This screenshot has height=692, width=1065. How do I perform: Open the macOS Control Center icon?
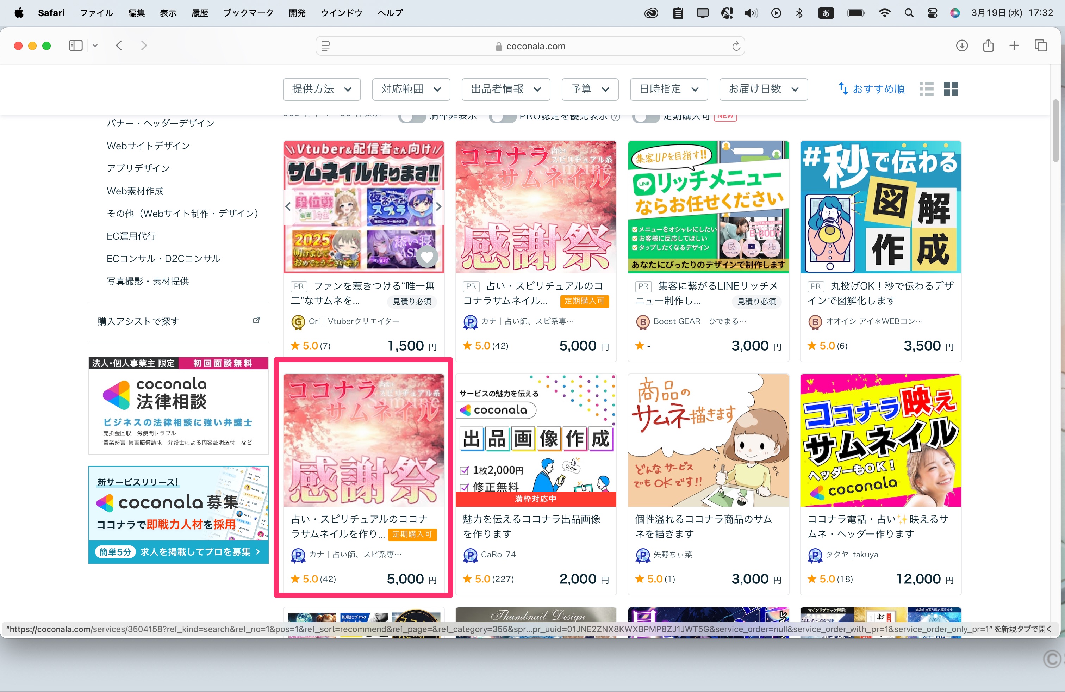(x=932, y=13)
